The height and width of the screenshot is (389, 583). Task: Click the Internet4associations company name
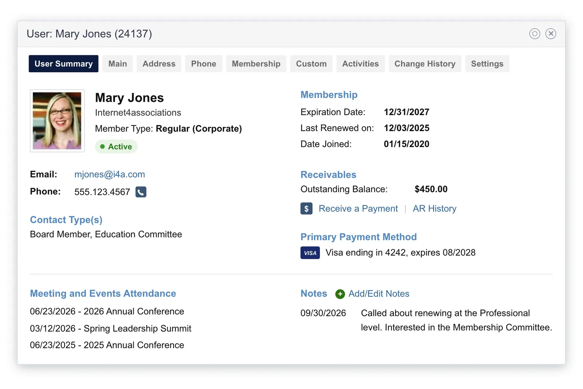coord(138,113)
